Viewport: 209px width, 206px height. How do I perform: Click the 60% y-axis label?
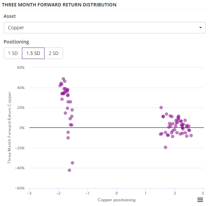[x=21, y=67]
